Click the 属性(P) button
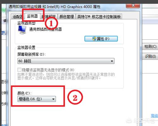Screen dimensions: 158x126 (101, 39)
